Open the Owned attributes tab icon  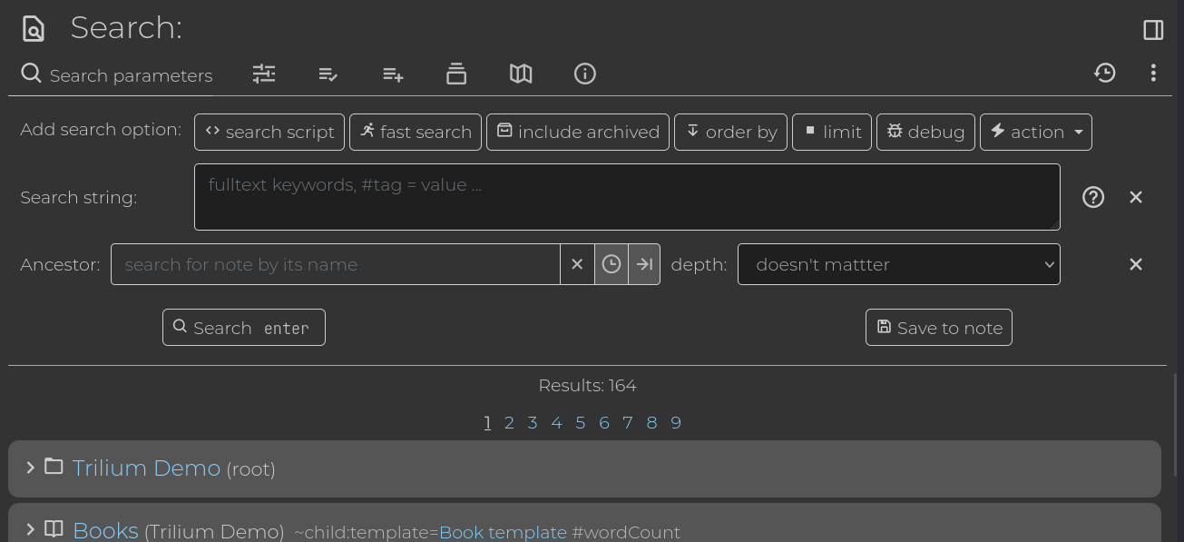(x=328, y=74)
